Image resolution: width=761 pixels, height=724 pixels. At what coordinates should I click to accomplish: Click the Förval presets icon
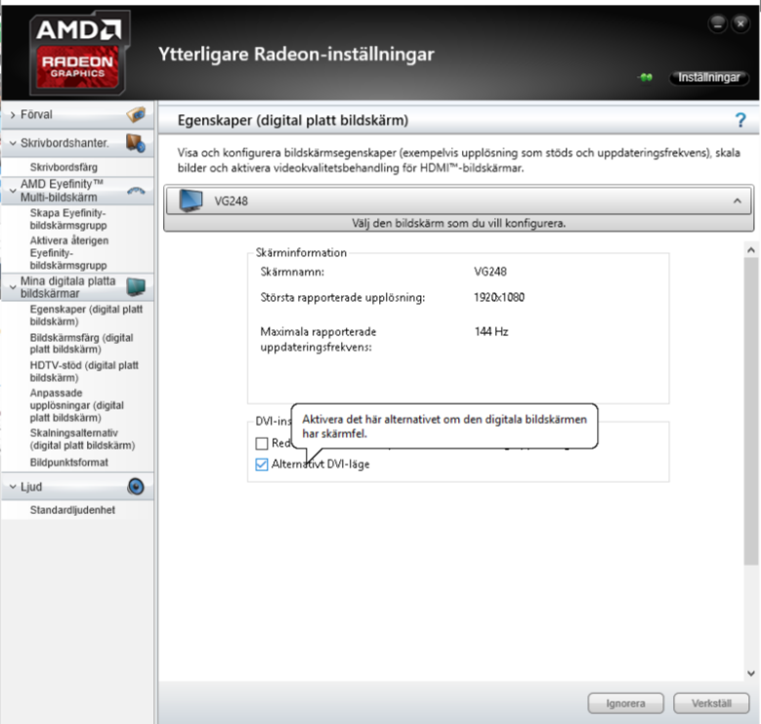[x=136, y=114]
